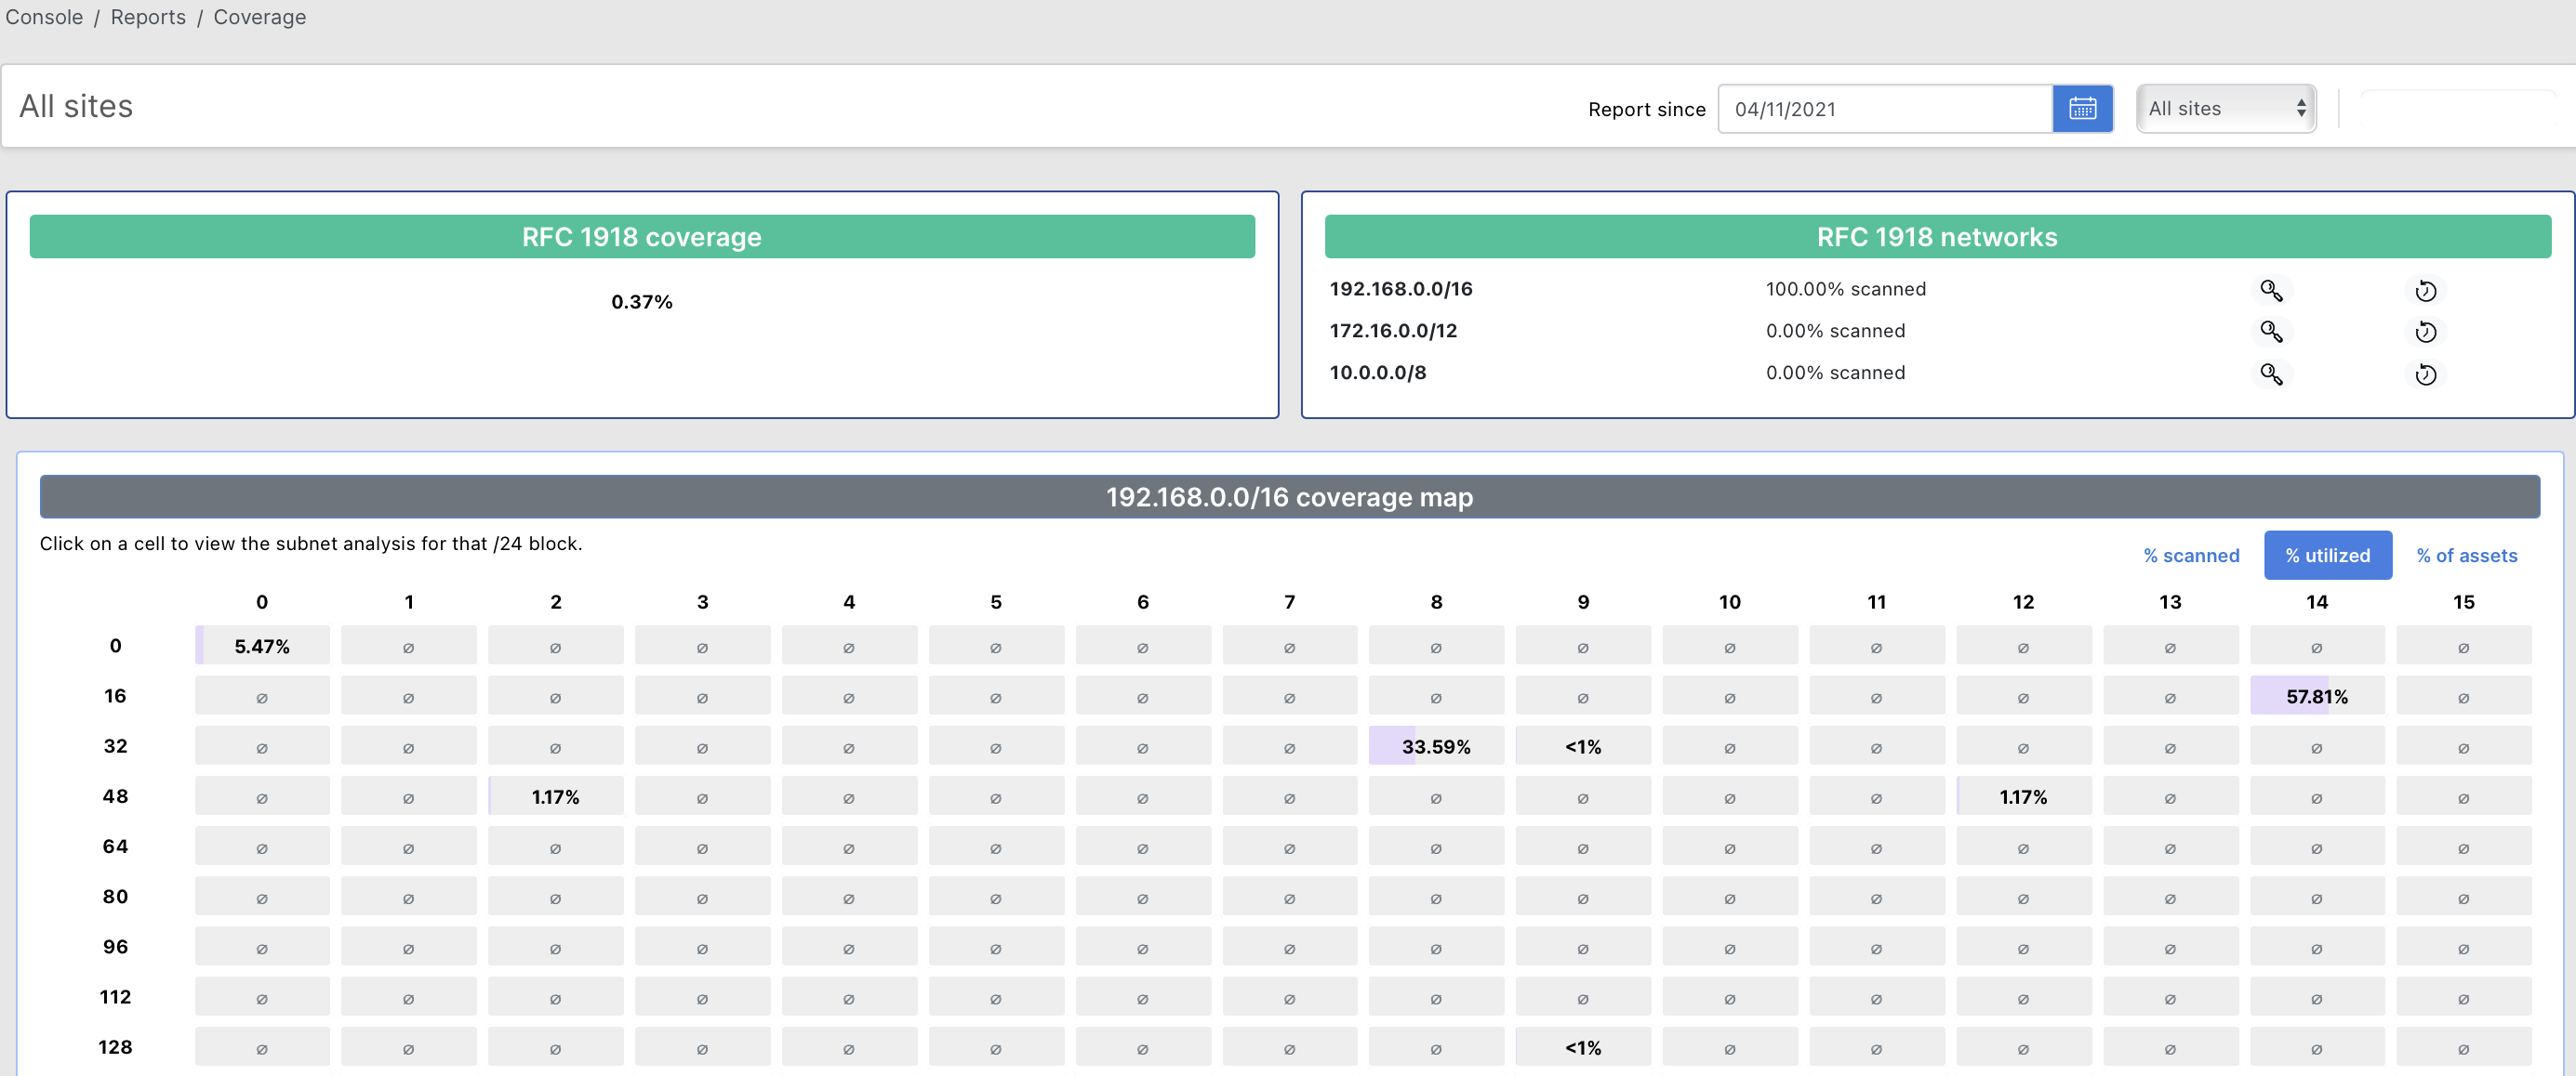Switch to the % of assets view
The width and height of the screenshot is (2576, 1076).
tap(2467, 556)
